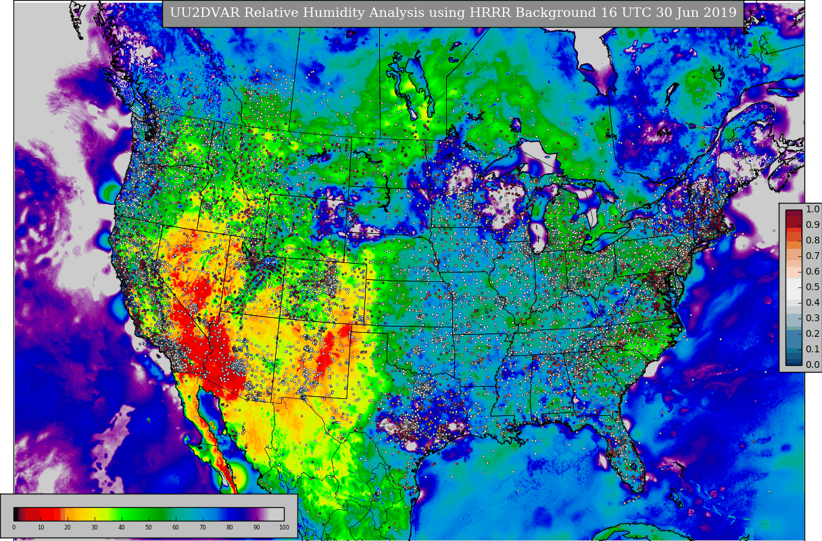Click the horizontal relative humidity colorbar gradient
Viewport: 822px width, 541px height.
click(149, 513)
